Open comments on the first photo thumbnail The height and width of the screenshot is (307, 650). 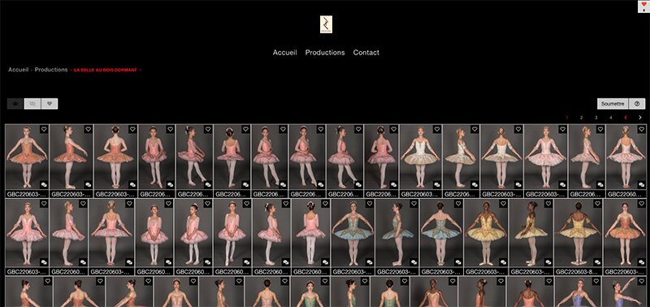[x=44, y=184]
